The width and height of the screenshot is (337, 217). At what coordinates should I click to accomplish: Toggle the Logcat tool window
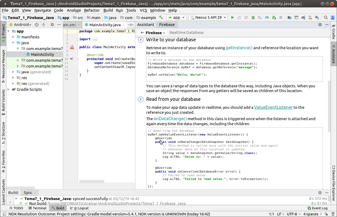(79, 208)
